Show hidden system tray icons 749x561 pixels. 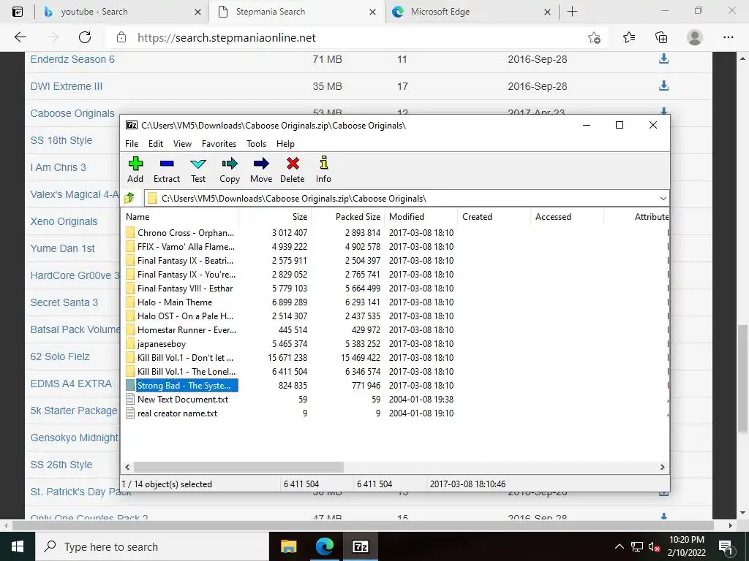coord(619,546)
